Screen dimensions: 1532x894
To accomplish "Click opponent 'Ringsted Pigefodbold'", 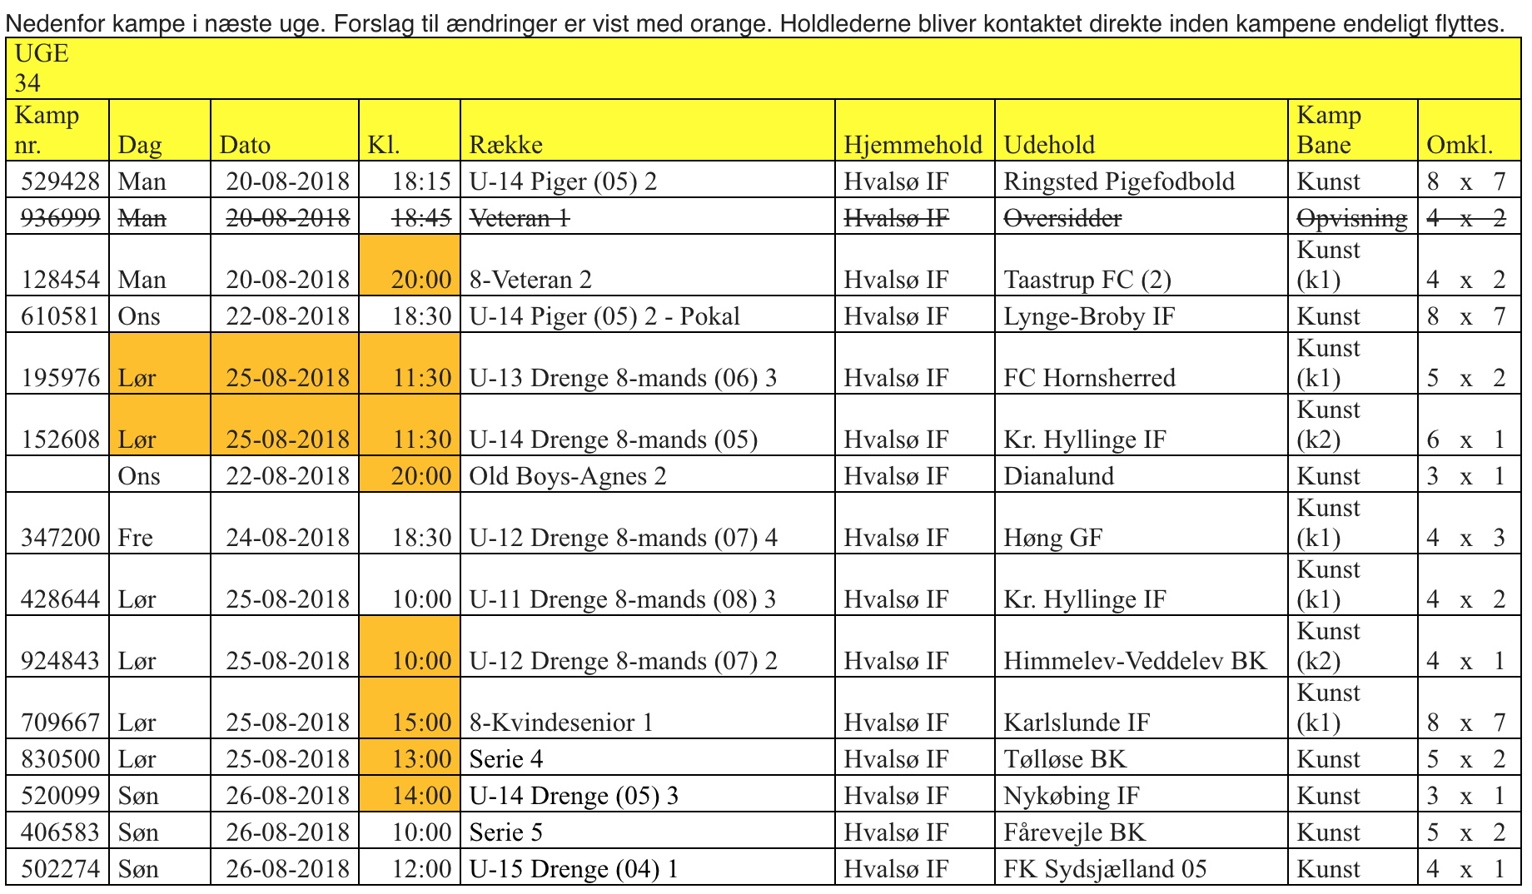I will pos(1142,180).
